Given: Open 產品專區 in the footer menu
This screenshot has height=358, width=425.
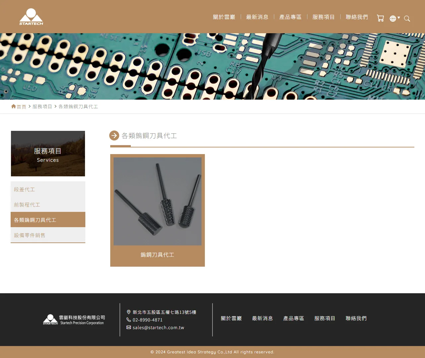Looking at the screenshot, I should (294, 318).
